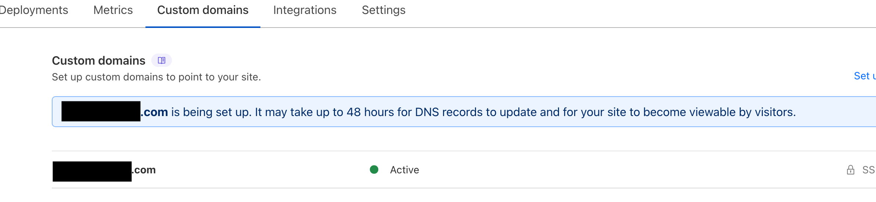Click the SSL padlock icon
The width and height of the screenshot is (876, 202).
(850, 170)
